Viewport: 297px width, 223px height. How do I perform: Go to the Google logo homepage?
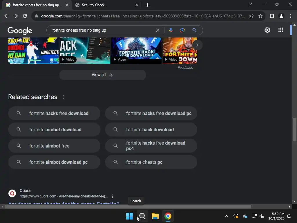click(20, 30)
